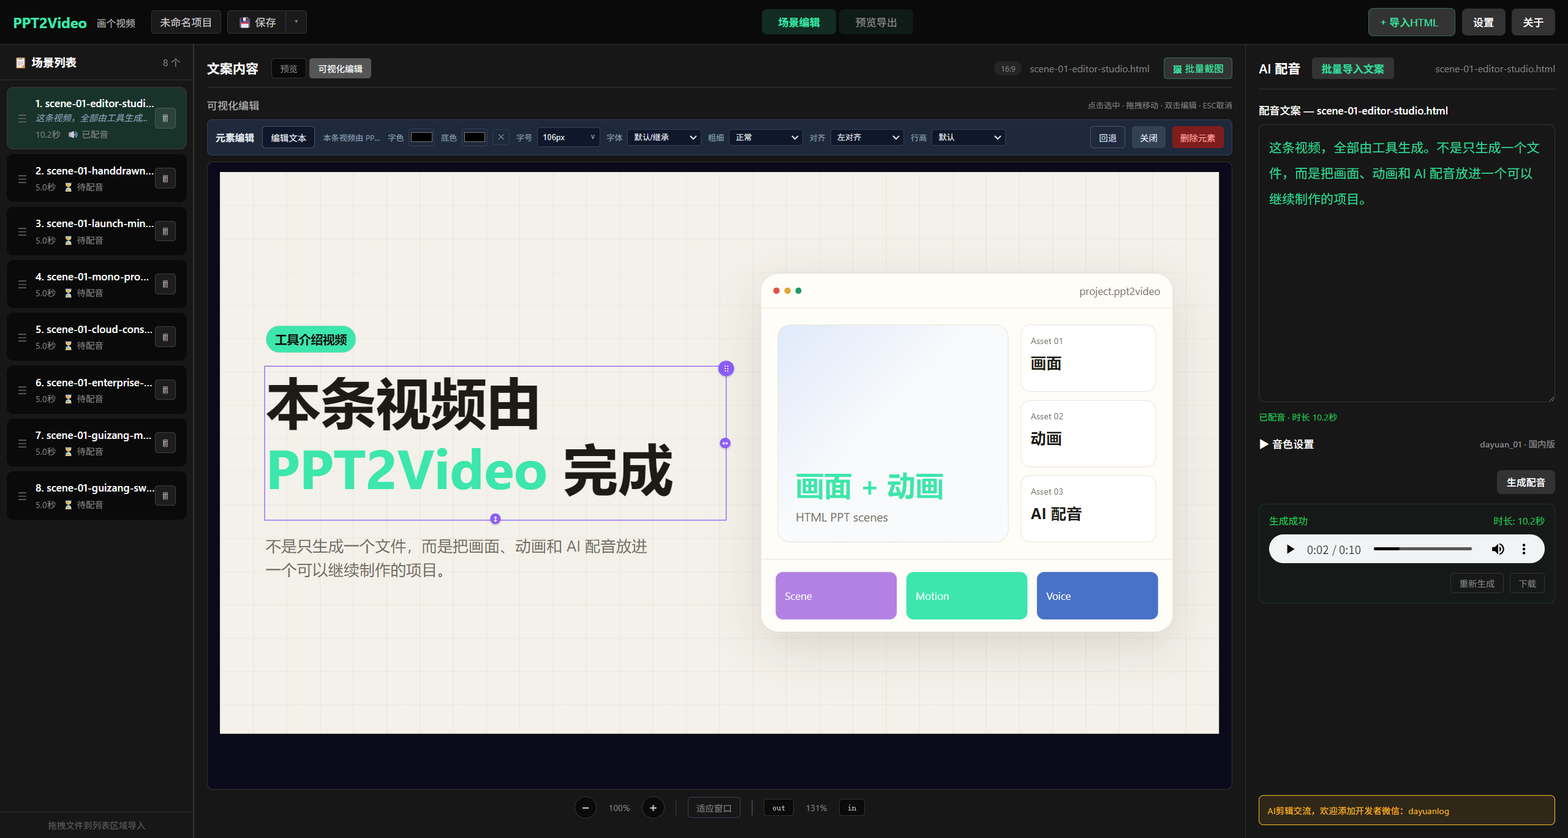Viewport: 1568px width, 838px height.
Task: Grab the drag handle of scene 2
Action: tap(22, 179)
